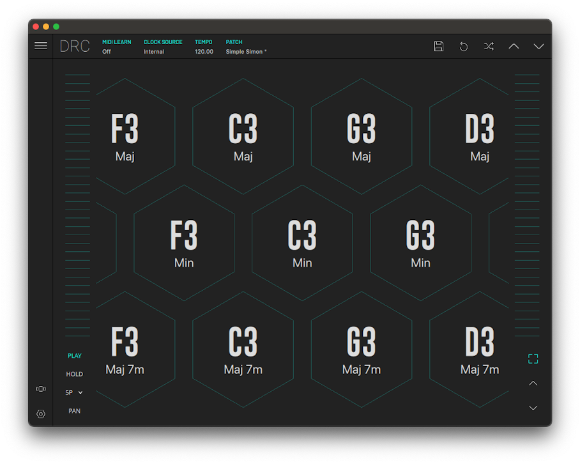Viewport: 580px width, 464px height.
Task: Click the revert patch icon
Action: 464,46
